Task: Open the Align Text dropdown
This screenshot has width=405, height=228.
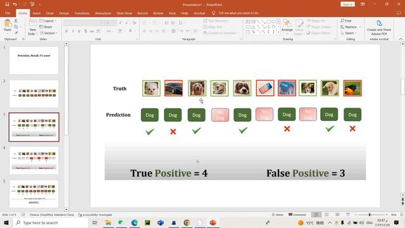Action: [214, 27]
